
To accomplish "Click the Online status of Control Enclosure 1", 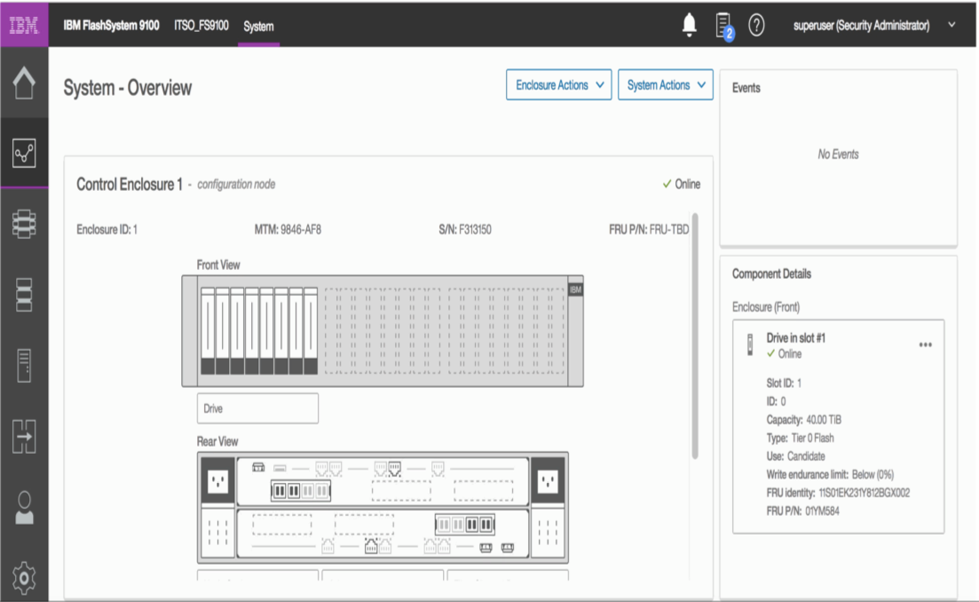I will tap(681, 184).
